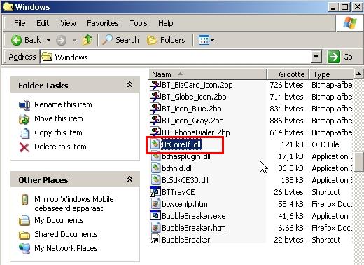Click the green Go arrow
Screen dimensions: 364x265
[333, 57]
